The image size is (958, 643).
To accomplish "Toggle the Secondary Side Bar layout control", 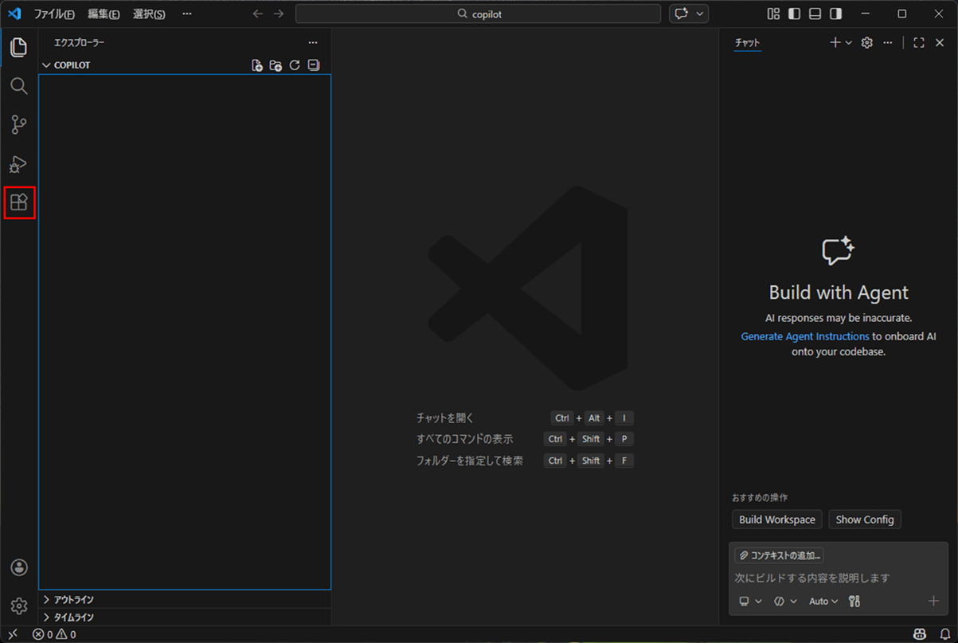I will click(x=835, y=14).
